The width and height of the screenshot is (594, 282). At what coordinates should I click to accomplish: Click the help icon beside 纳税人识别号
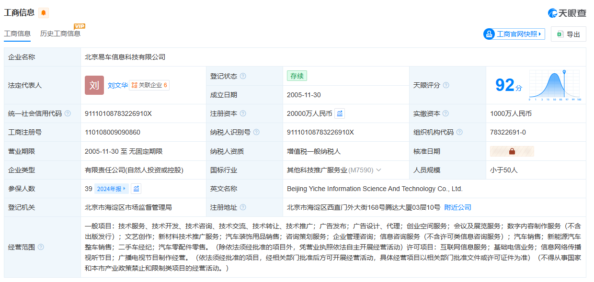256,132
